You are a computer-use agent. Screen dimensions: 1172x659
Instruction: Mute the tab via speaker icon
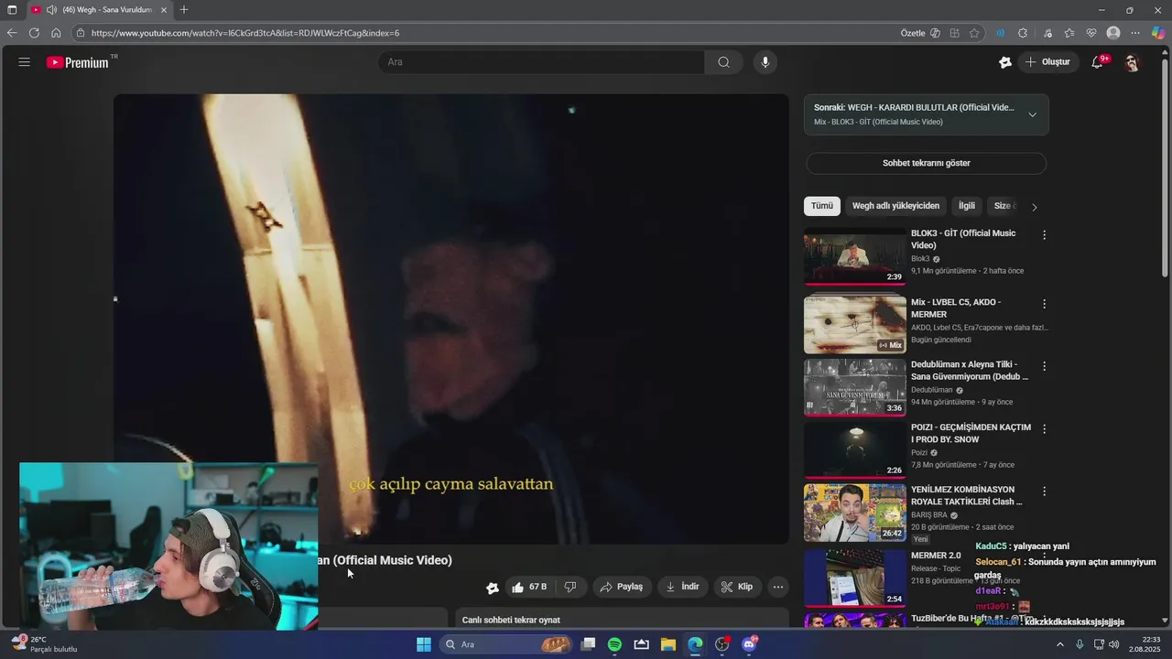51,10
